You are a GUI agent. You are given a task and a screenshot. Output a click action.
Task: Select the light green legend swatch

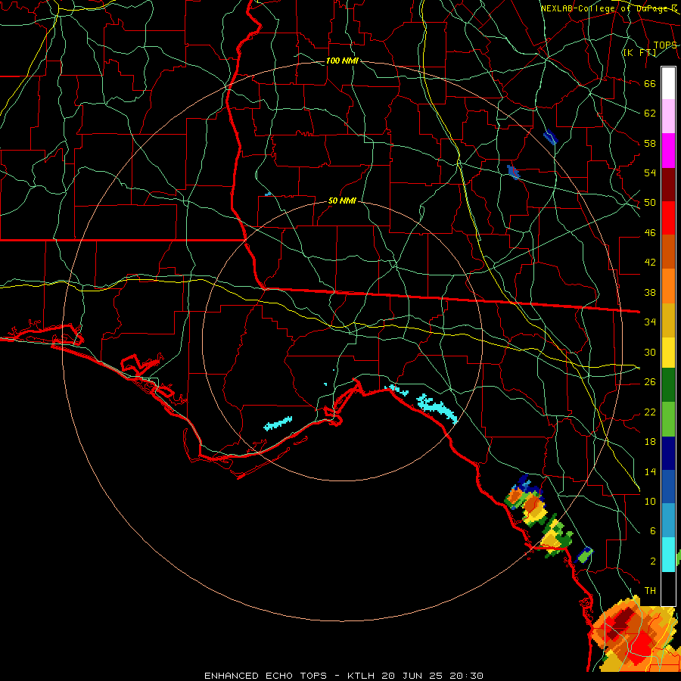point(668,419)
